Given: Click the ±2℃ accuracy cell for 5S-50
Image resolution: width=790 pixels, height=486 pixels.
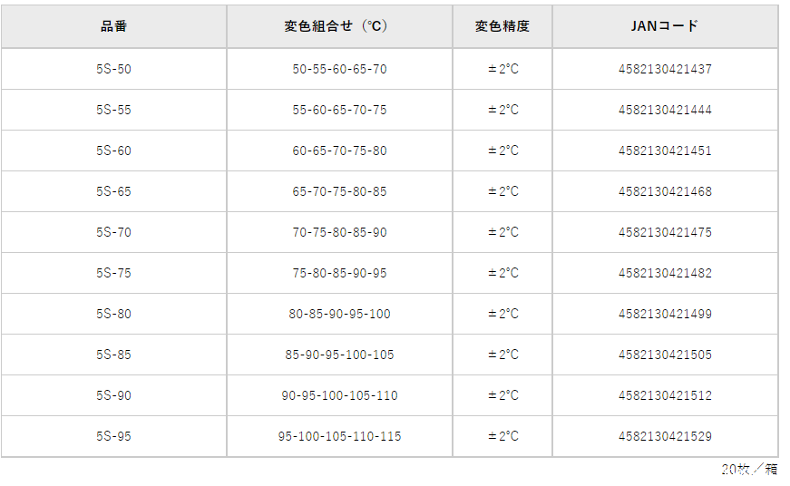Looking at the screenshot, I should coord(503,69).
